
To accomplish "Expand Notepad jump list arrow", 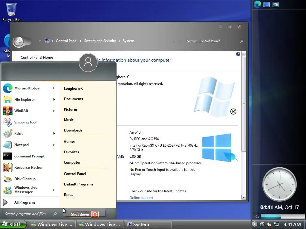I will pyautogui.click(x=54, y=145).
